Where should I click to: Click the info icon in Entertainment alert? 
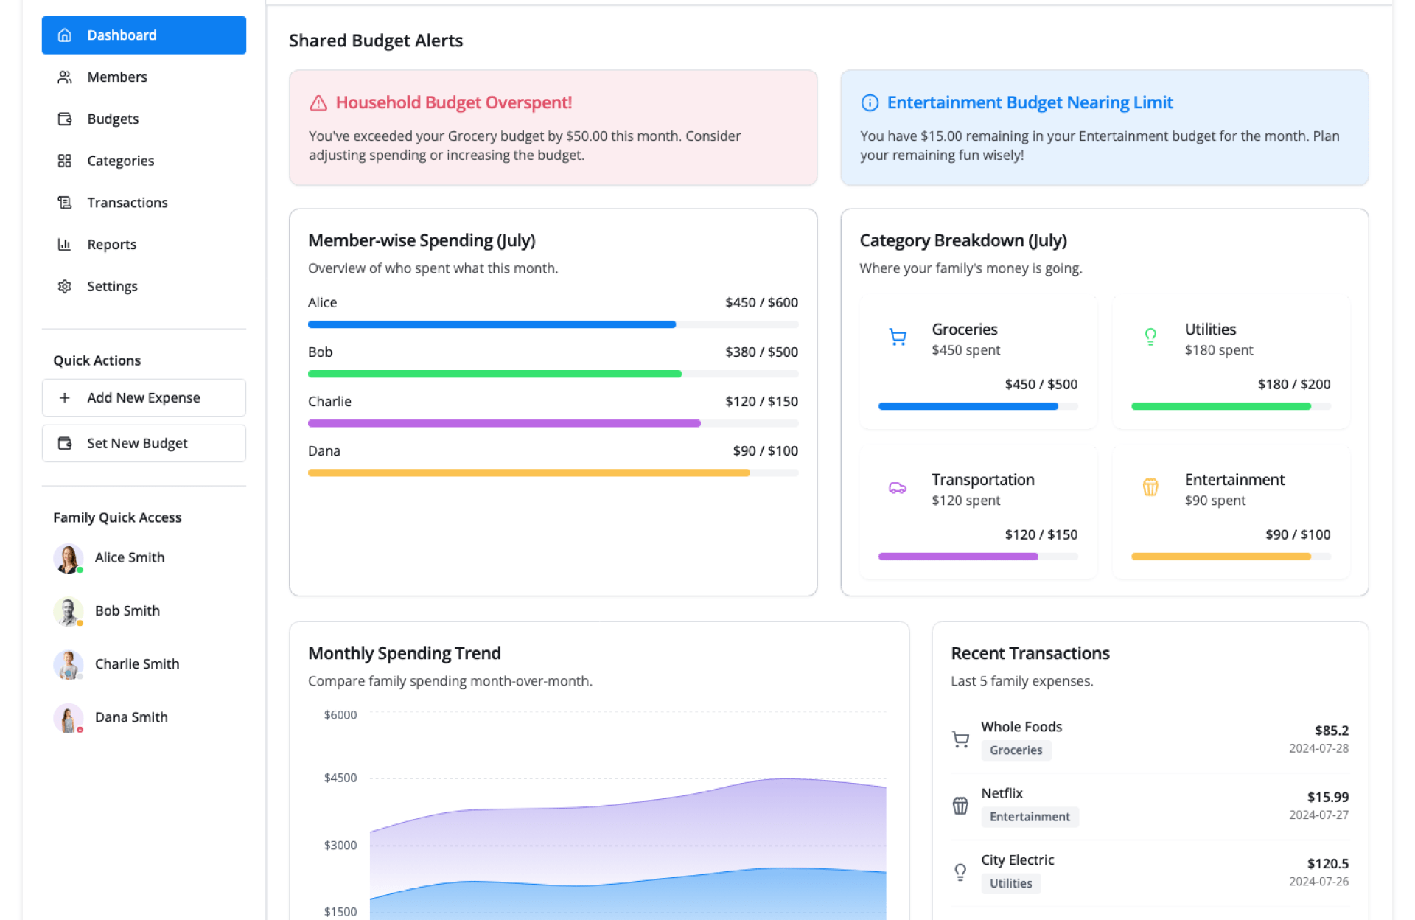pyautogui.click(x=870, y=103)
